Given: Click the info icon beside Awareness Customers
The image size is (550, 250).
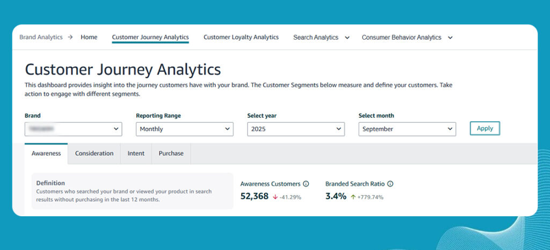Looking at the screenshot, I should pos(306,184).
